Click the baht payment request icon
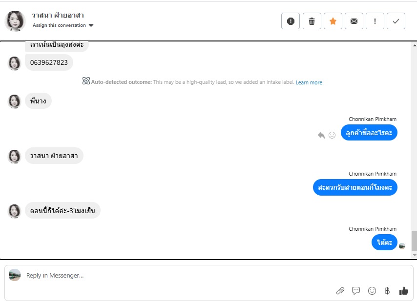Screen dimensions: 417x301 [387, 291]
